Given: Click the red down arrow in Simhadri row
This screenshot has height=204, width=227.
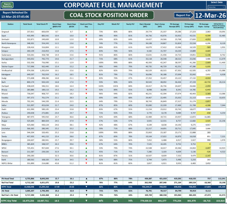Looking at the screenshot, I should tap(86, 39).
